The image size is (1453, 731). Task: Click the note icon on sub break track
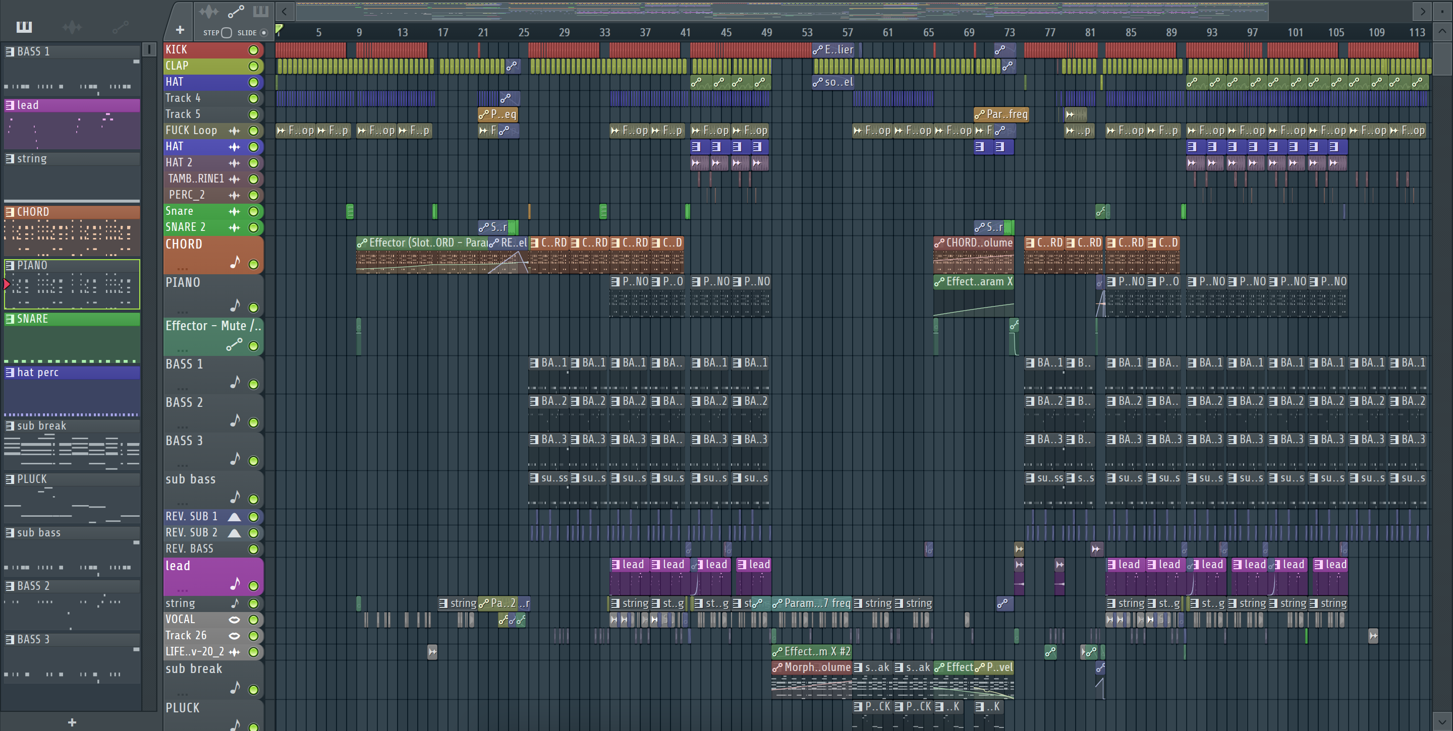235,688
